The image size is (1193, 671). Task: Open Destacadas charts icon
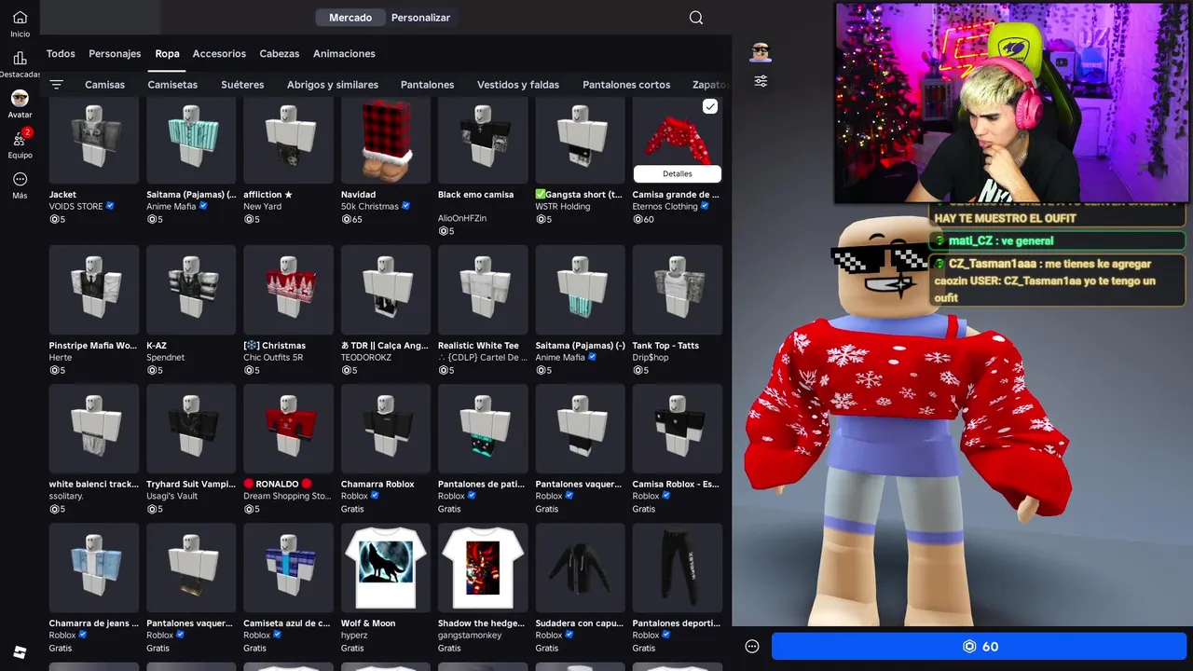pos(20,58)
